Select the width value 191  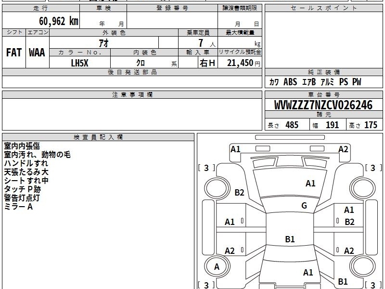[x=332, y=125]
